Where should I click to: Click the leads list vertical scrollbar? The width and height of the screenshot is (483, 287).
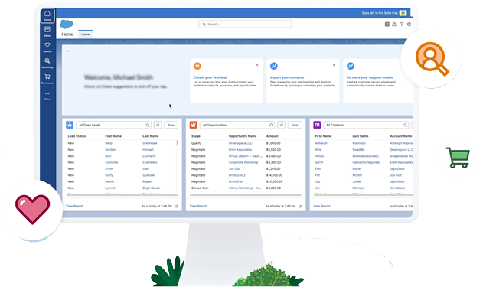pyautogui.click(x=177, y=143)
